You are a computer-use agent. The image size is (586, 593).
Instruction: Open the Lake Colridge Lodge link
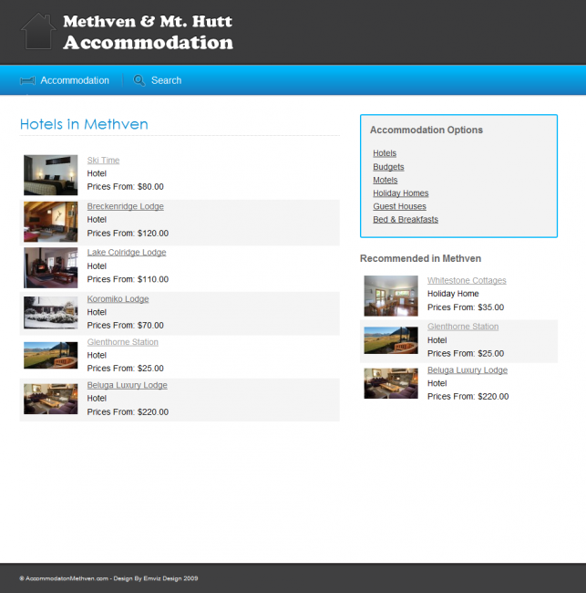click(x=127, y=253)
